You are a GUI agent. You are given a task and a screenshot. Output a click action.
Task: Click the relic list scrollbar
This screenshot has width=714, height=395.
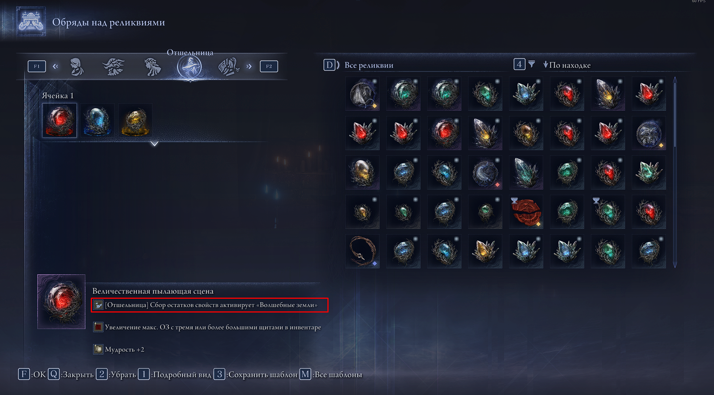pos(675,172)
